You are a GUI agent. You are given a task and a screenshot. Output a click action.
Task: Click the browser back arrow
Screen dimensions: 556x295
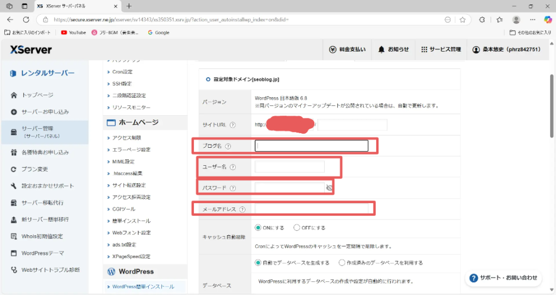(10, 20)
